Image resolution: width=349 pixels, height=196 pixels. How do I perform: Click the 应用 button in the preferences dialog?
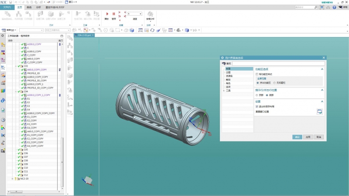coord(308,137)
